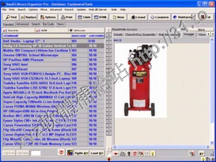This screenshot has width=216, height=162.
Task: Click the picture icon left of the blank page icon
Action: (x=141, y=153)
